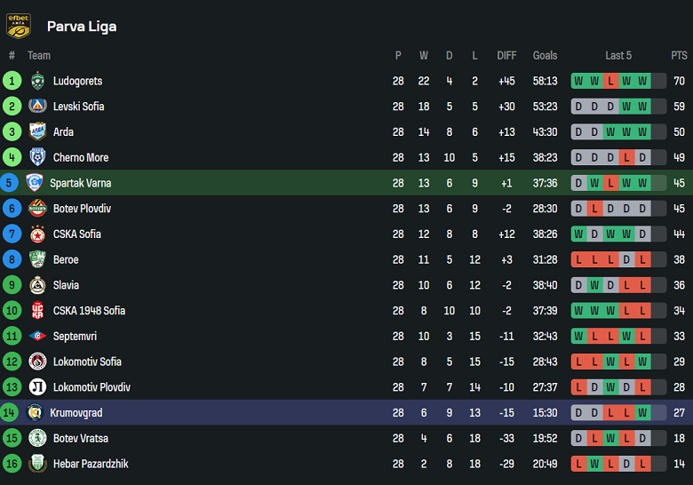Sort standings by DIFF column header
Image resolution: width=693 pixels, height=485 pixels.
click(x=506, y=55)
